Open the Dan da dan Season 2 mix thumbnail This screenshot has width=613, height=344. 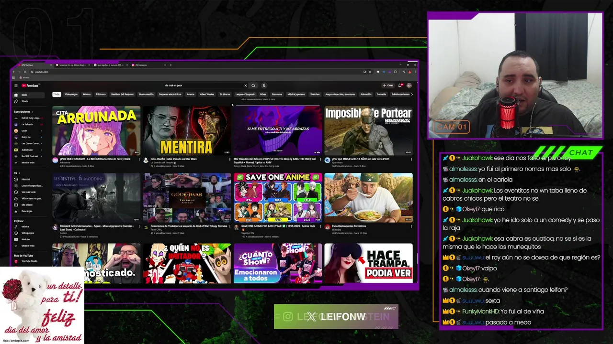point(278,130)
